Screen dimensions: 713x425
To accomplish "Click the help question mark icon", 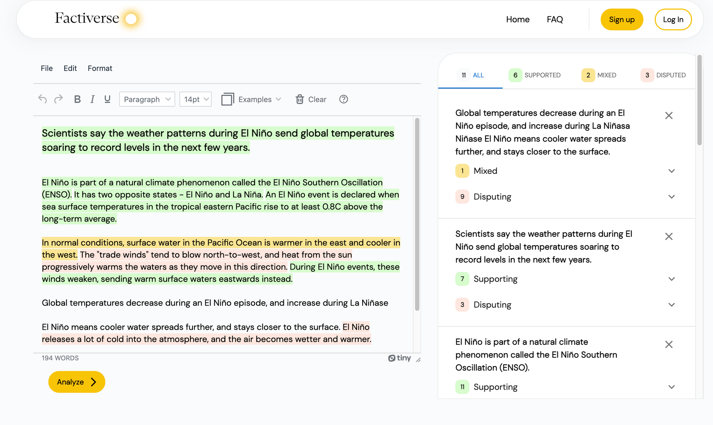I will tap(343, 99).
